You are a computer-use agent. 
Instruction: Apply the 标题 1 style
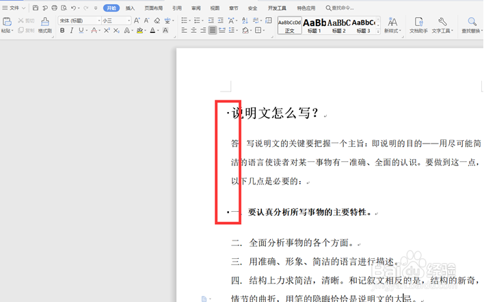pos(314,25)
